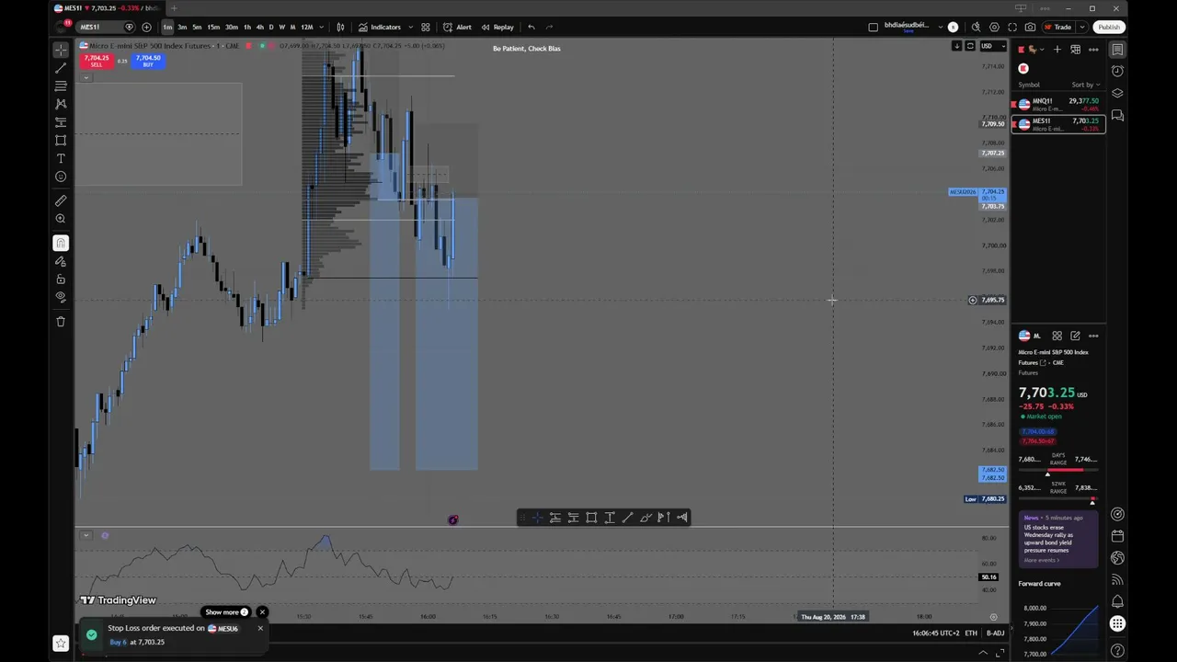The image size is (1177, 662).
Task: Click Show more on the notification
Action: (226, 612)
